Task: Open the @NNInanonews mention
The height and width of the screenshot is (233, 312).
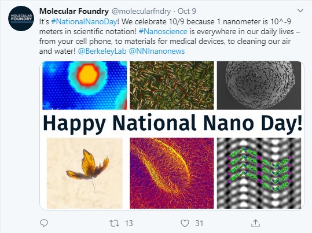Action: click(x=157, y=51)
